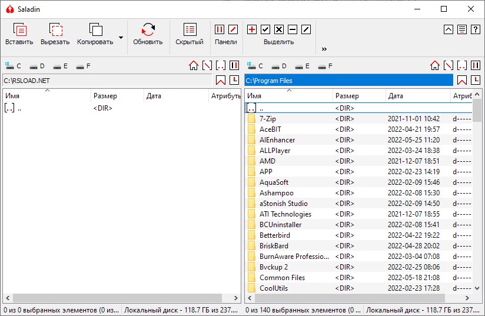This screenshot has width=485, height=316.
Task: Expand toolbar overflow chevron »
Action: click(324, 49)
